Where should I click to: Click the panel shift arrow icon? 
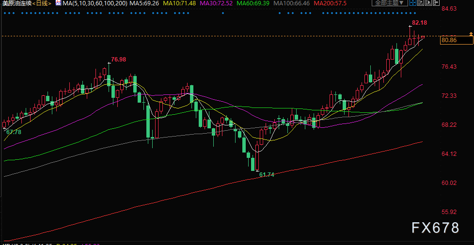coord(436,2)
